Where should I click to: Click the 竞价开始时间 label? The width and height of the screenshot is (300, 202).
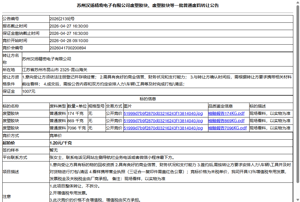click(x=15, y=41)
